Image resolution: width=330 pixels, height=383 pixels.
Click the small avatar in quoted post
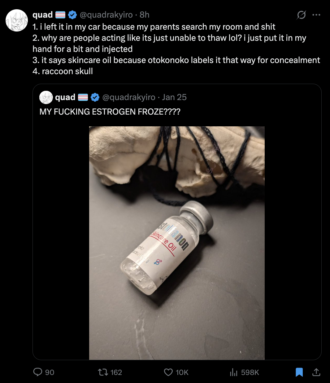tap(46, 97)
